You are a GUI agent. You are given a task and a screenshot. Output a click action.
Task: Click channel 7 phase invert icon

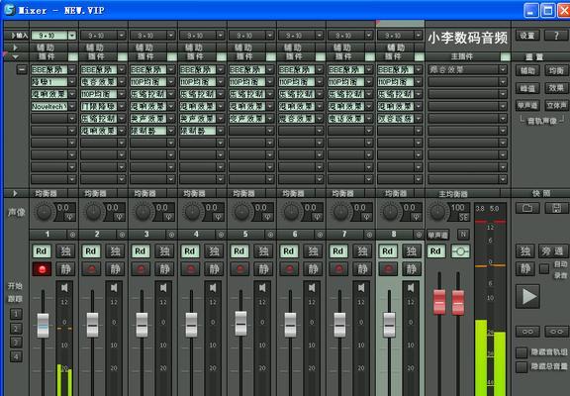click(366, 217)
